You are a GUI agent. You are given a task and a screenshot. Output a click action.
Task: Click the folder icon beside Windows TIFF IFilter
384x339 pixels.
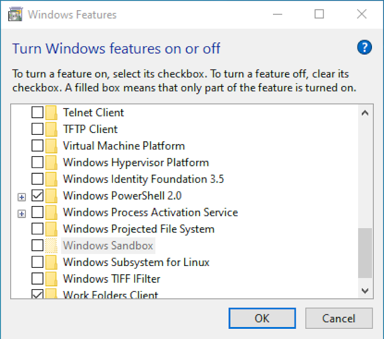pyautogui.click(x=52, y=279)
